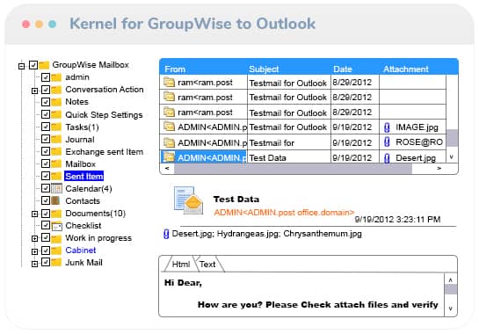Screen dimensions: 479x334
Task: Click the Sent Item folder icon
Action: pos(56,176)
